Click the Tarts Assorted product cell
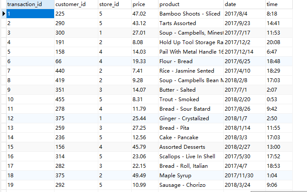This screenshot has width=307, height=192. 191,23
